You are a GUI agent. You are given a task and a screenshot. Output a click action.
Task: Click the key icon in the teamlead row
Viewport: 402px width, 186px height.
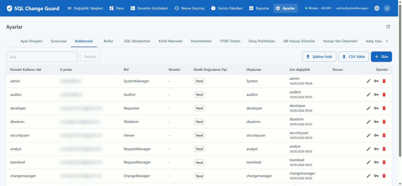click(x=376, y=162)
